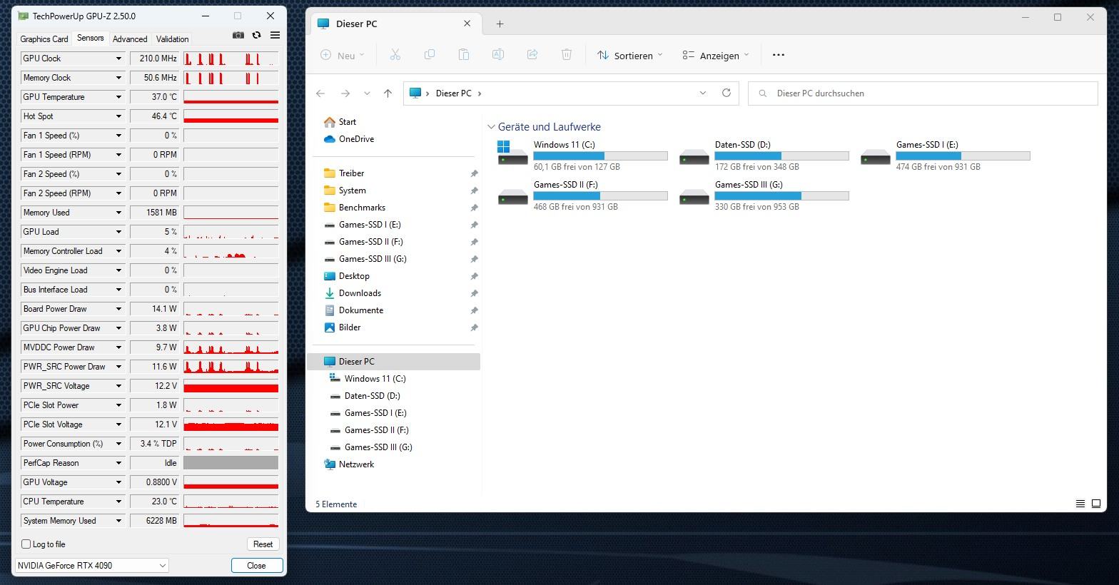Image resolution: width=1119 pixels, height=585 pixels.
Task: Click the Paste icon in Explorer toolbar
Action: click(463, 55)
